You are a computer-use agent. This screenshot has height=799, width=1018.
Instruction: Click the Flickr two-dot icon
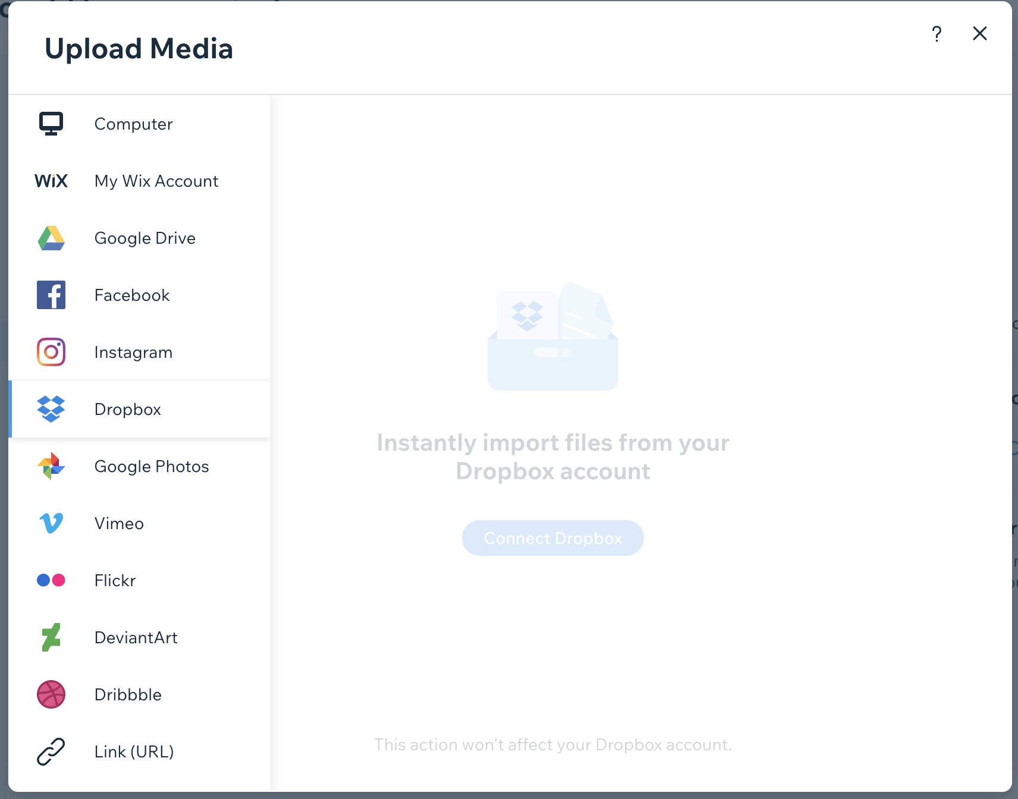click(51, 580)
